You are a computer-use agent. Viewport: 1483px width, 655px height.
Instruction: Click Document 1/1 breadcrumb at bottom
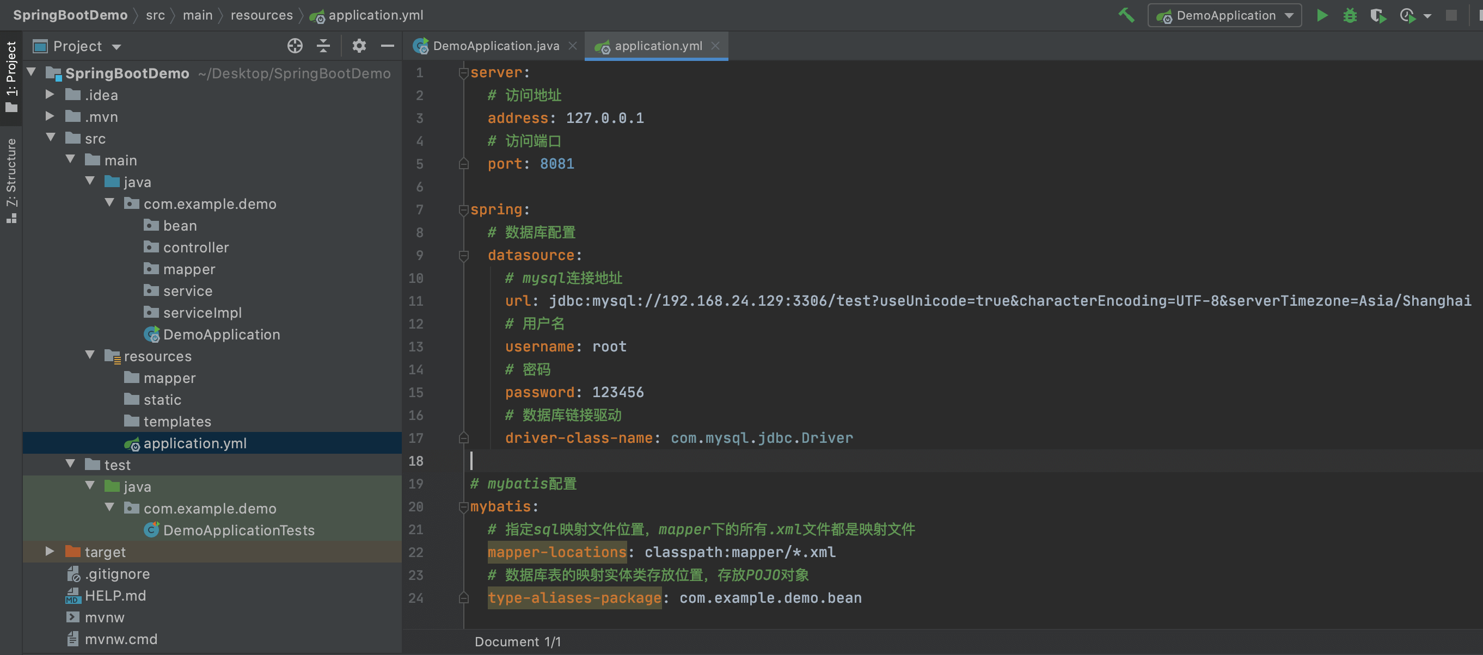[518, 642]
